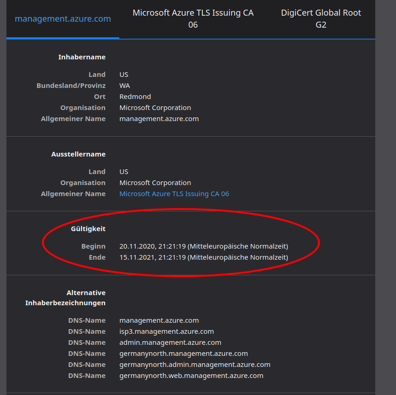Click the Ausstellername section heading
Image resolution: width=396 pixels, height=395 pixels.
78,154
